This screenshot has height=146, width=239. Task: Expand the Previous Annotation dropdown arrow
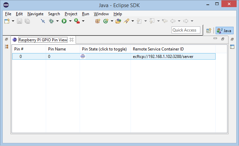tap(158, 21)
